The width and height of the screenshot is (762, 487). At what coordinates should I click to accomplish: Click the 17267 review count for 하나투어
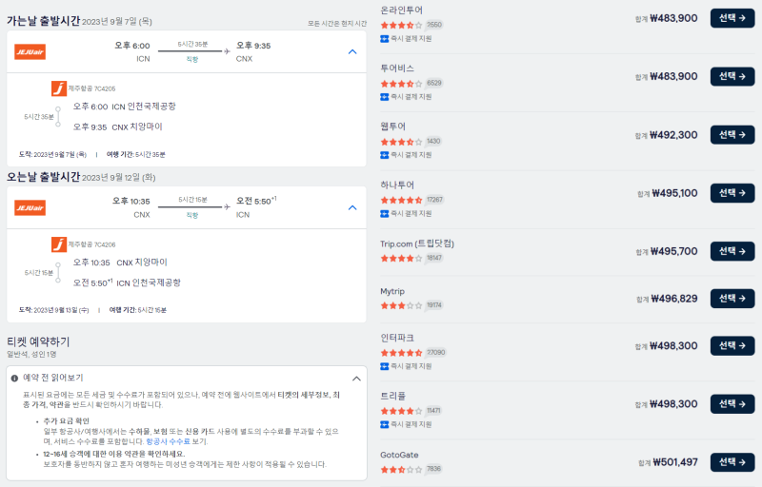coord(435,200)
